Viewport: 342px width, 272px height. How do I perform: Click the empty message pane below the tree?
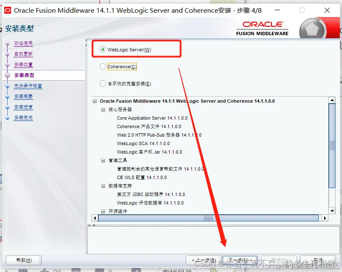(x=213, y=240)
